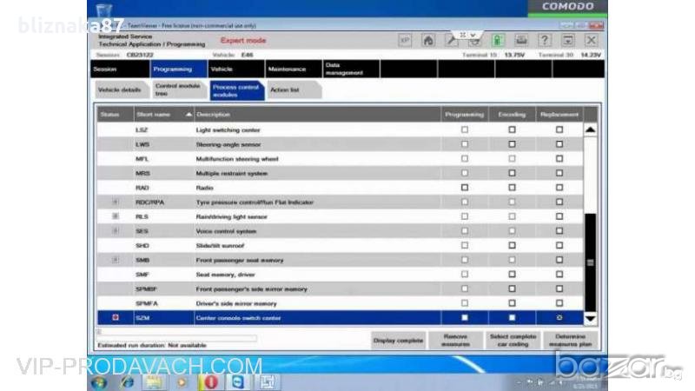The width and height of the screenshot is (695, 391).
Task: Click the Select complete car coding button
Action: [x=511, y=339]
